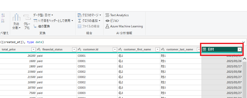
Task: Click the customer_last_name ABC type icon
Action: [163, 49]
